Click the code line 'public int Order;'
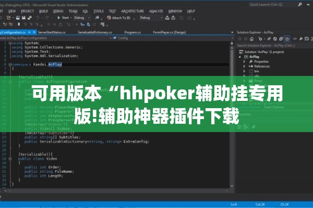The width and height of the screenshot is (313, 208). (43, 167)
